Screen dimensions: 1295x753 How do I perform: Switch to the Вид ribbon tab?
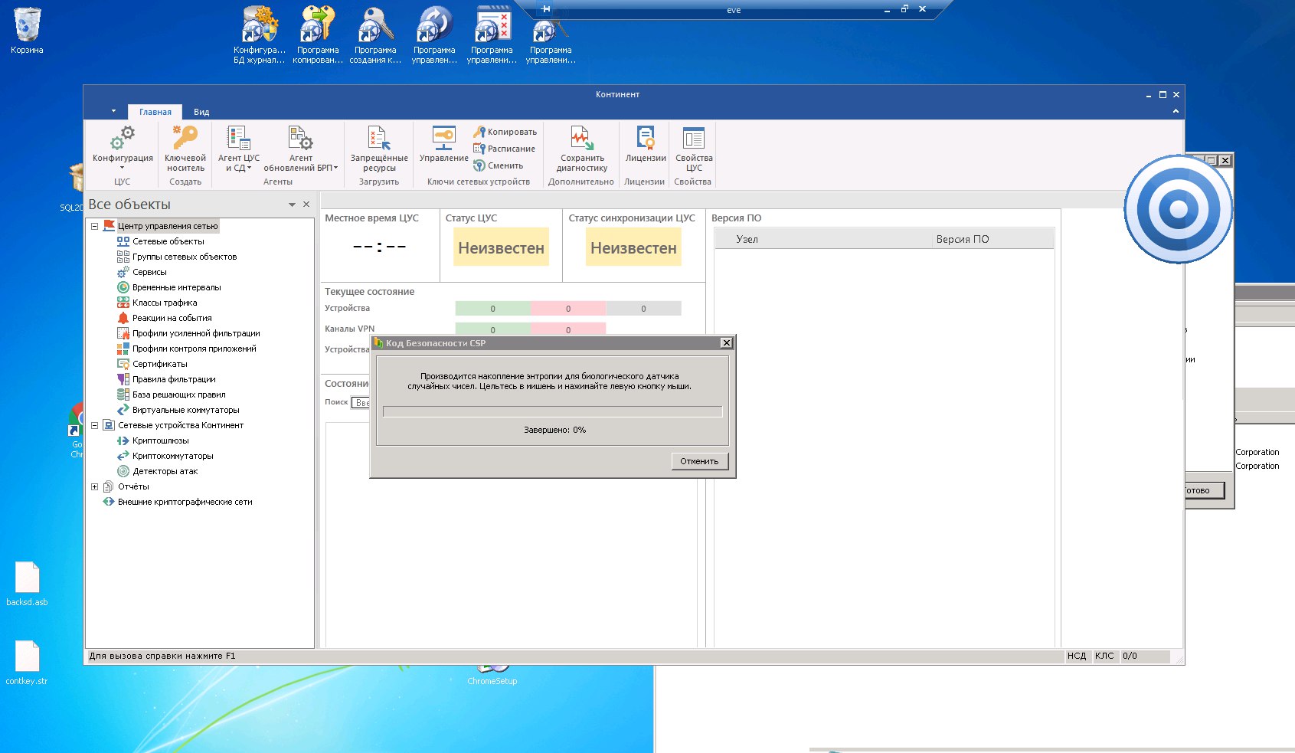click(201, 112)
